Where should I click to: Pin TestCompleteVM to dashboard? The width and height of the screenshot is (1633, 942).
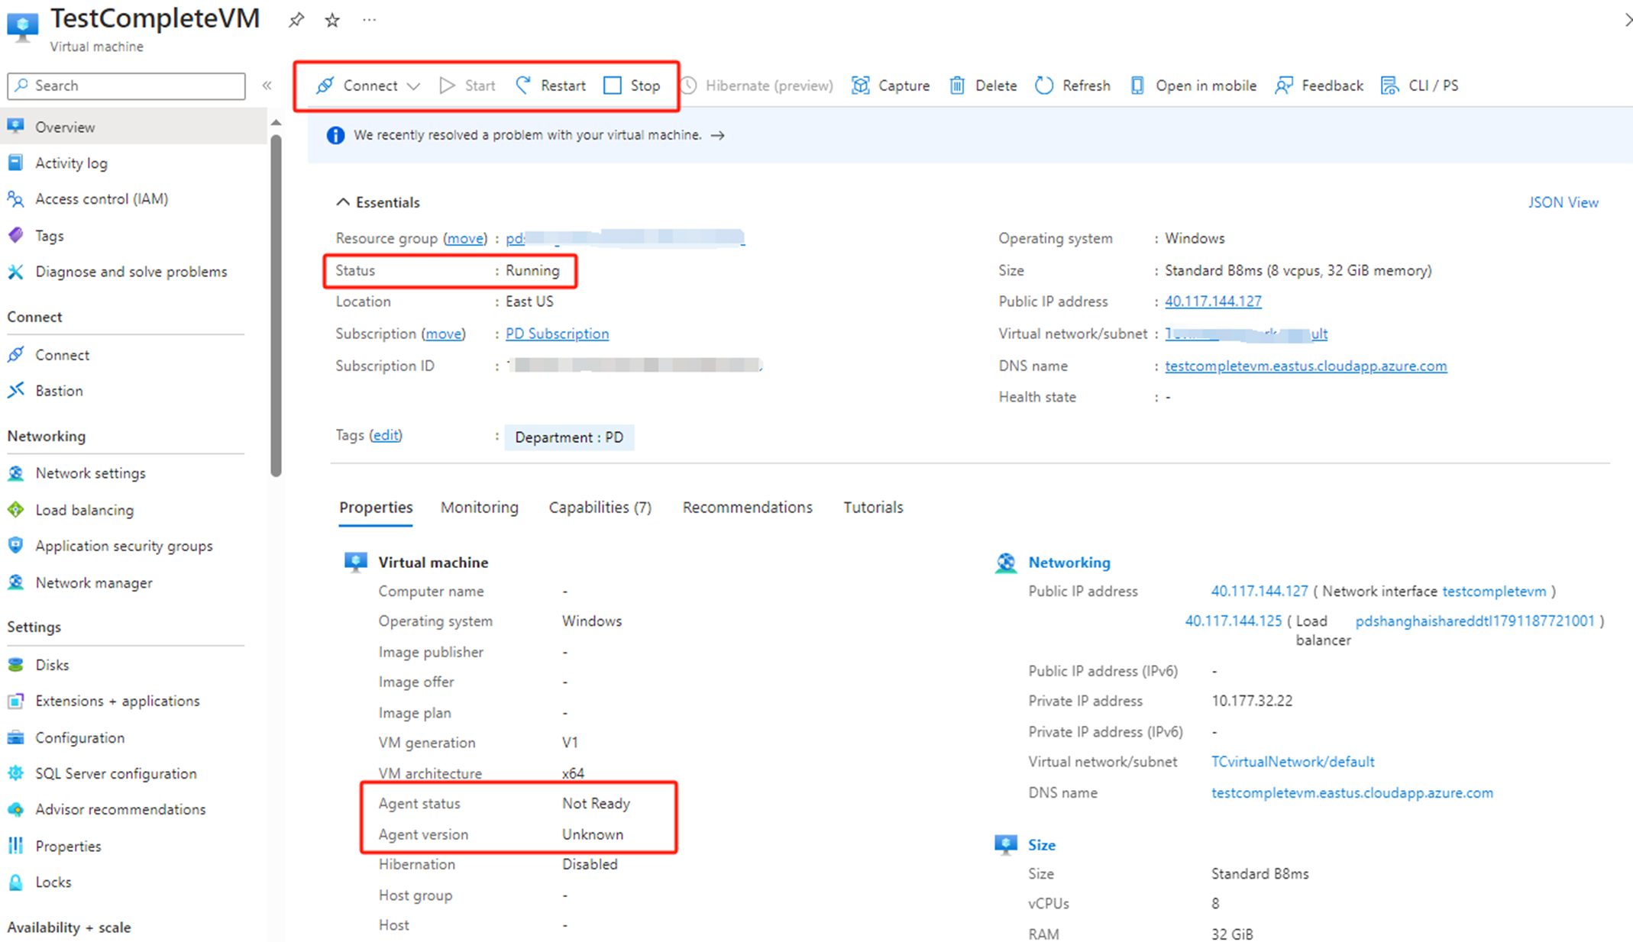(x=296, y=21)
